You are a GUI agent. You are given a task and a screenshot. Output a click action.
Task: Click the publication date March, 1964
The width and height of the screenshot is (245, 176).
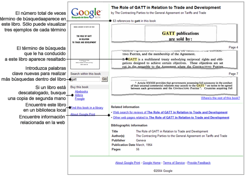click(x=144, y=145)
